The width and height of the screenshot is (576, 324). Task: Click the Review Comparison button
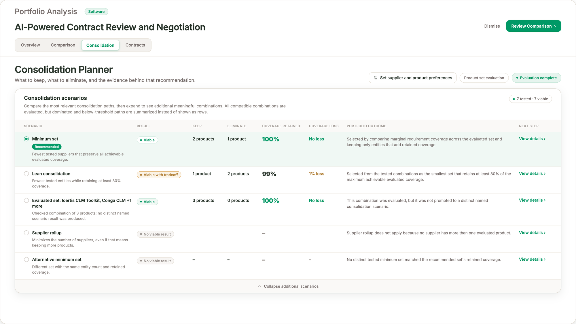coord(533,26)
